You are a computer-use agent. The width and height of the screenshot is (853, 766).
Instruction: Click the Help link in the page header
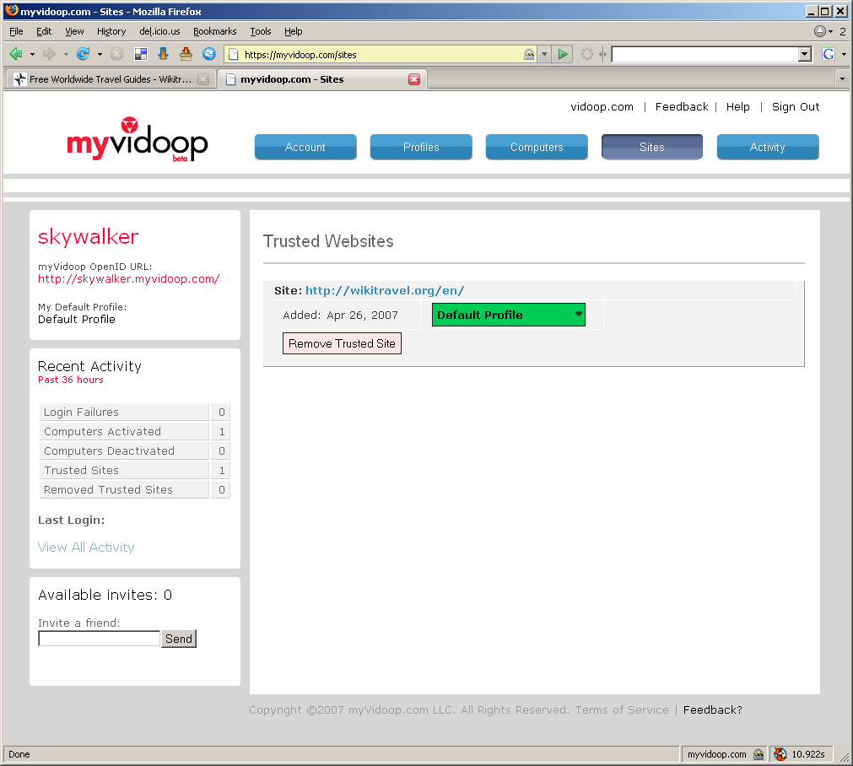[737, 106]
